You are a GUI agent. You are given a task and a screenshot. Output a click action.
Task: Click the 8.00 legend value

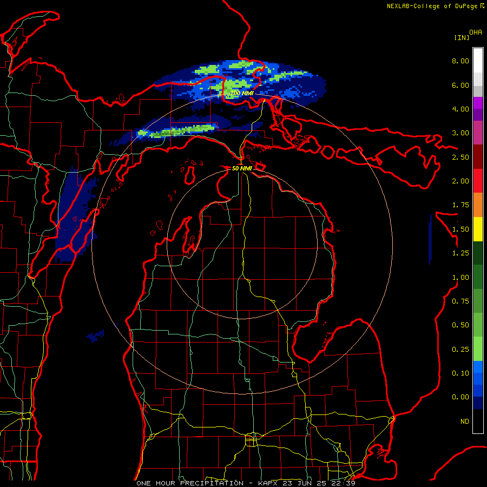click(x=460, y=61)
